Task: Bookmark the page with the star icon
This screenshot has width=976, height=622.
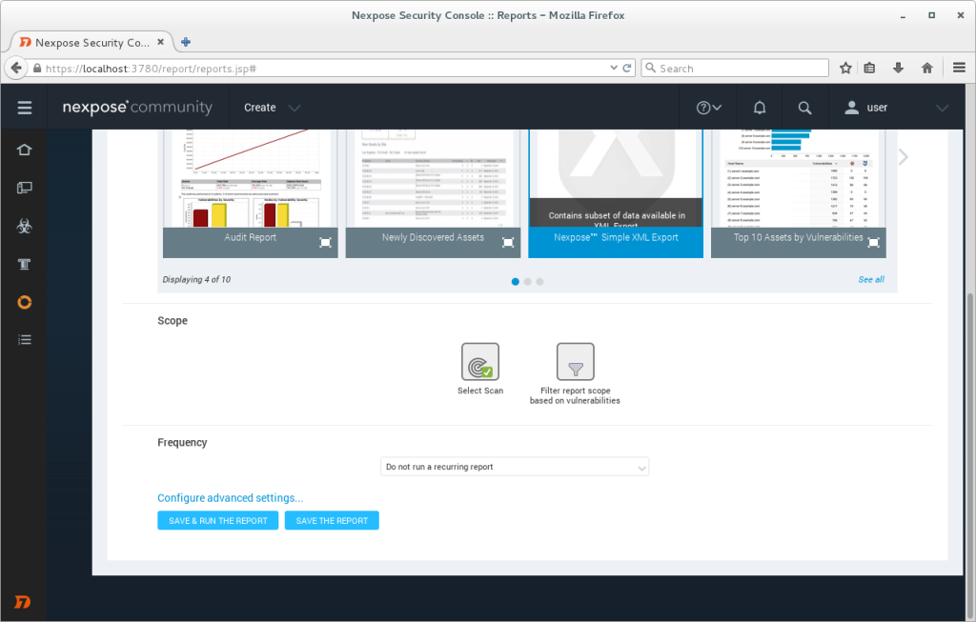Action: coord(845,68)
